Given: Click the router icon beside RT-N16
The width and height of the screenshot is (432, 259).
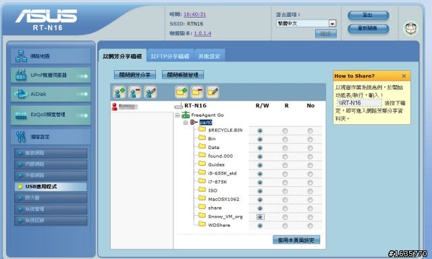Looking at the screenshot, I should tap(178, 106).
